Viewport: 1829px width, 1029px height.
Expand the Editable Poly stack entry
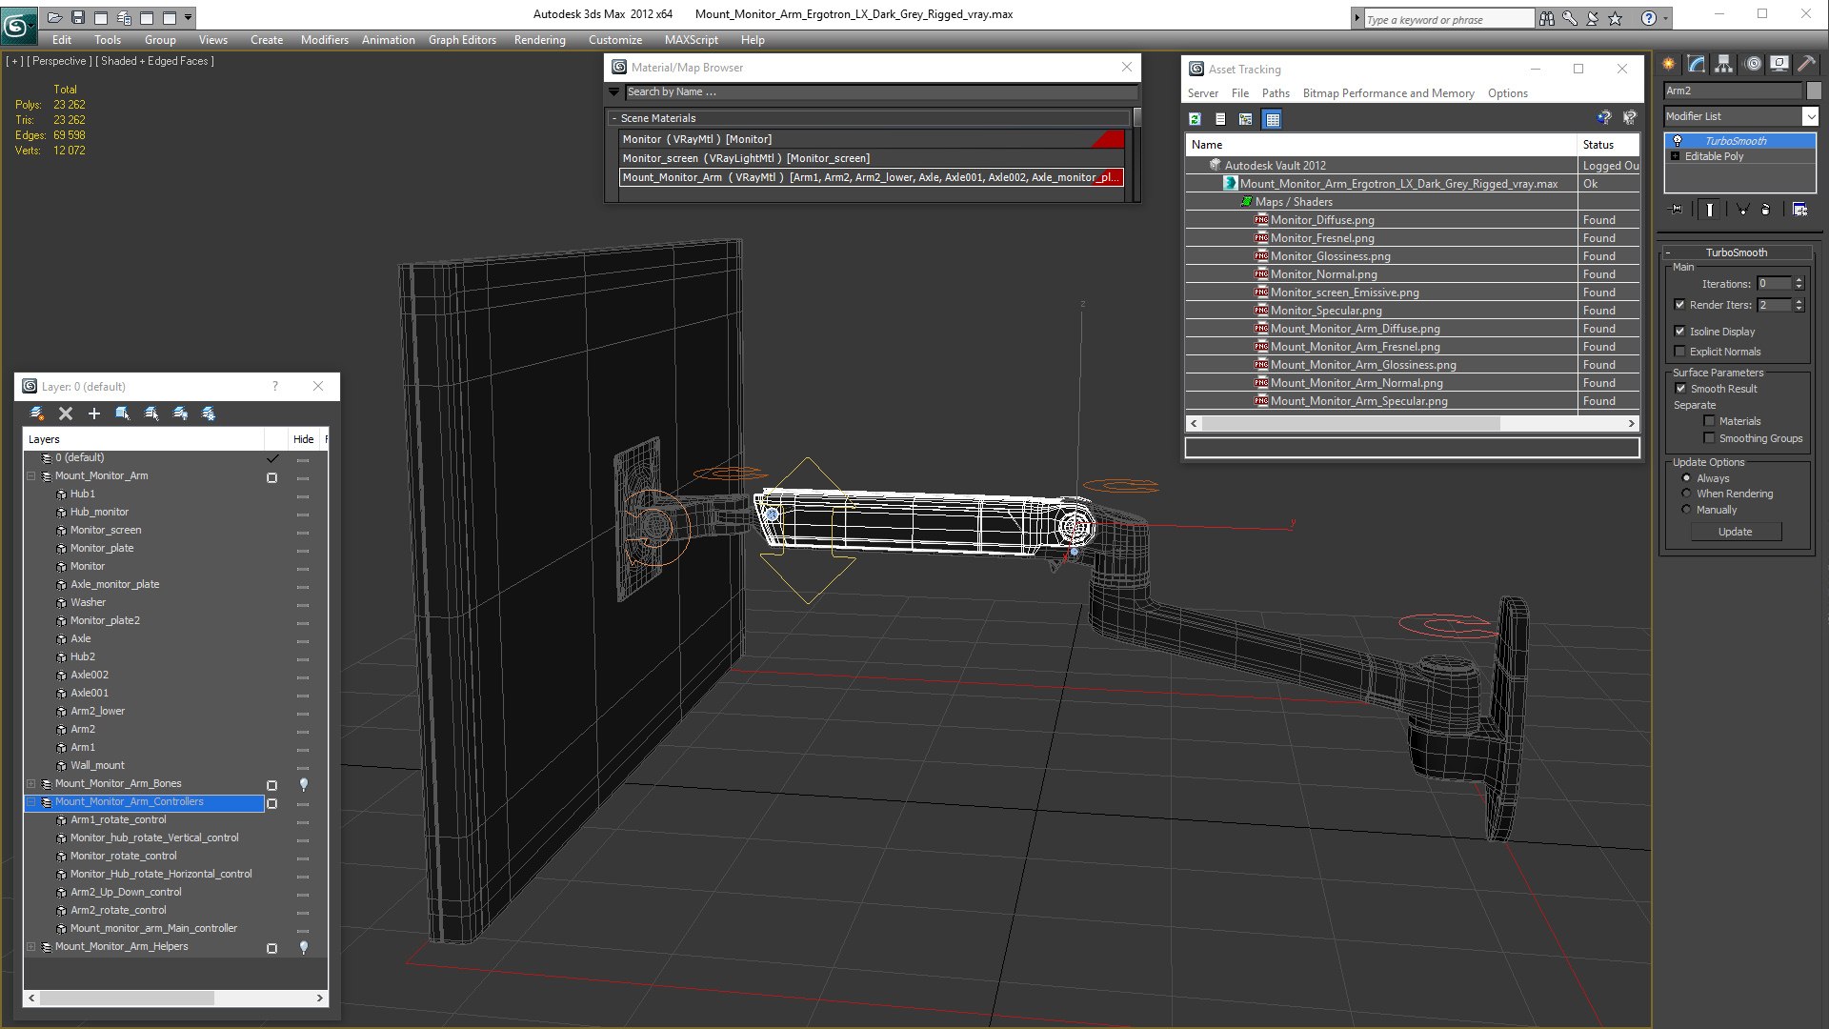(1676, 156)
